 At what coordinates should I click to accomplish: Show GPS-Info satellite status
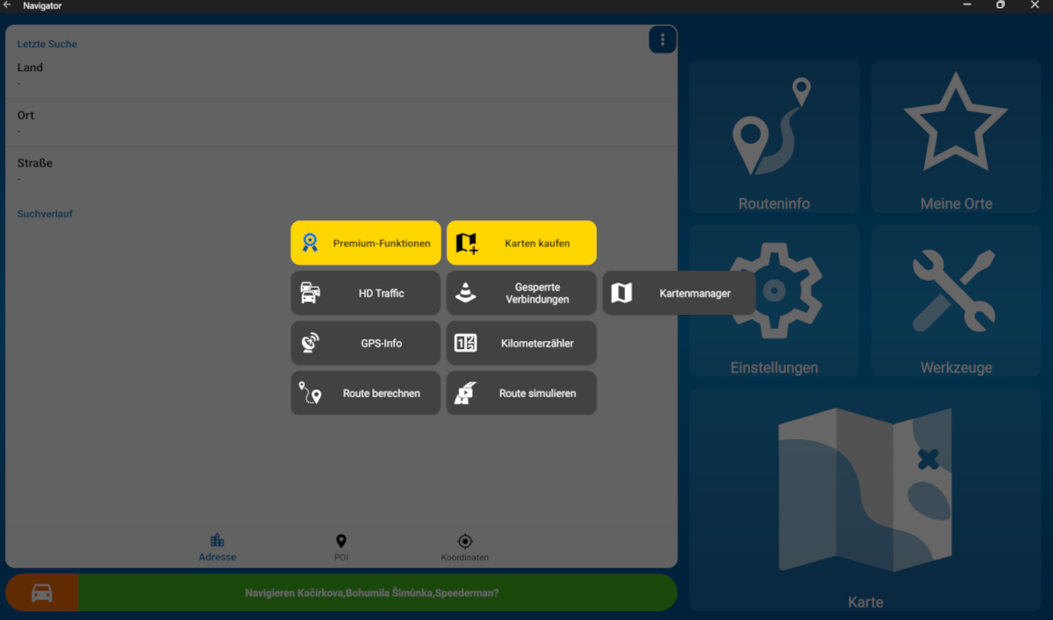pyautogui.click(x=365, y=343)
